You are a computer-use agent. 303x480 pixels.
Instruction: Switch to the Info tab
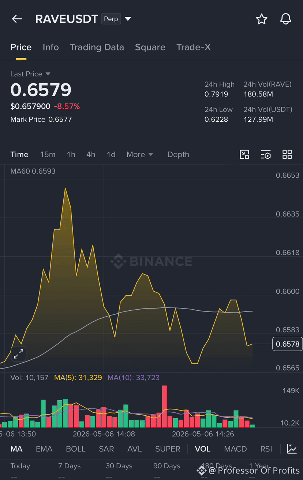coord(50,47)
